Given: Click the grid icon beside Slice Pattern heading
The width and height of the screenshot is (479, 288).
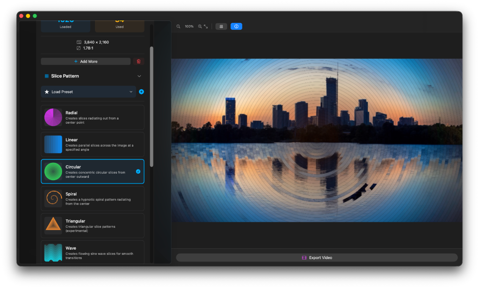Looking at the screenshot, I should [x=45, y=76].
